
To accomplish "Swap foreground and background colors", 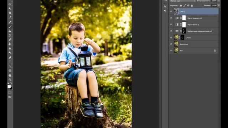I will (x=11, y=83).
